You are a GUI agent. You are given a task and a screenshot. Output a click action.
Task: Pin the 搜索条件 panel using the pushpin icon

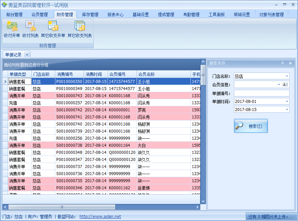coord(282,63)
